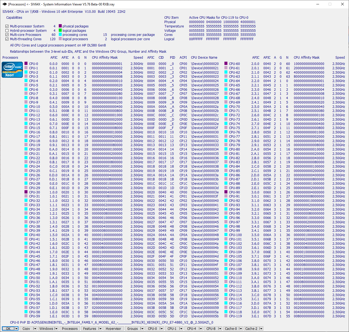Image resolution: width=349 pixels, height=332 pixels.
Task: Click the purple marker beside CPU-60
Action: 226,64
